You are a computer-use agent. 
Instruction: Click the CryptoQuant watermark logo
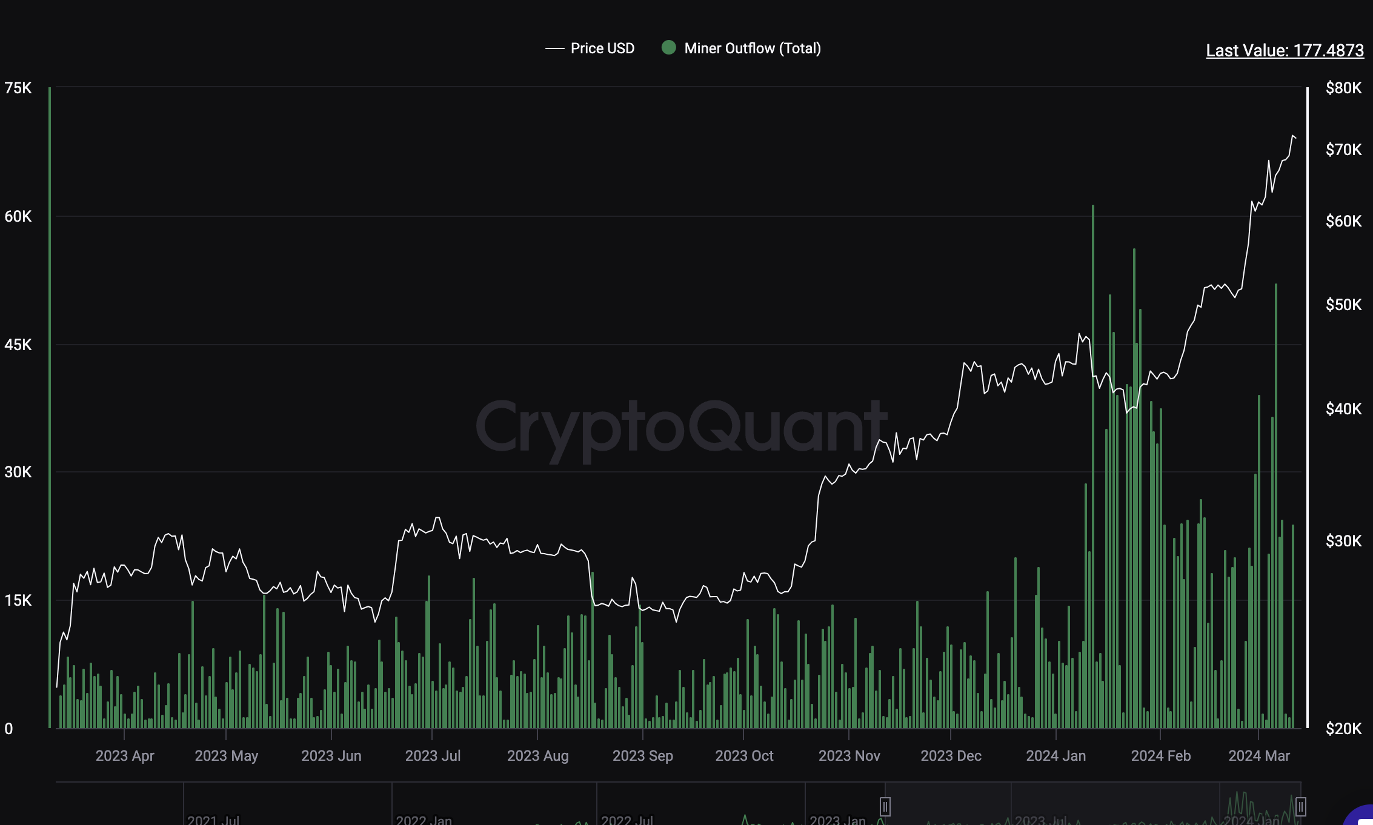click(681, 426)
